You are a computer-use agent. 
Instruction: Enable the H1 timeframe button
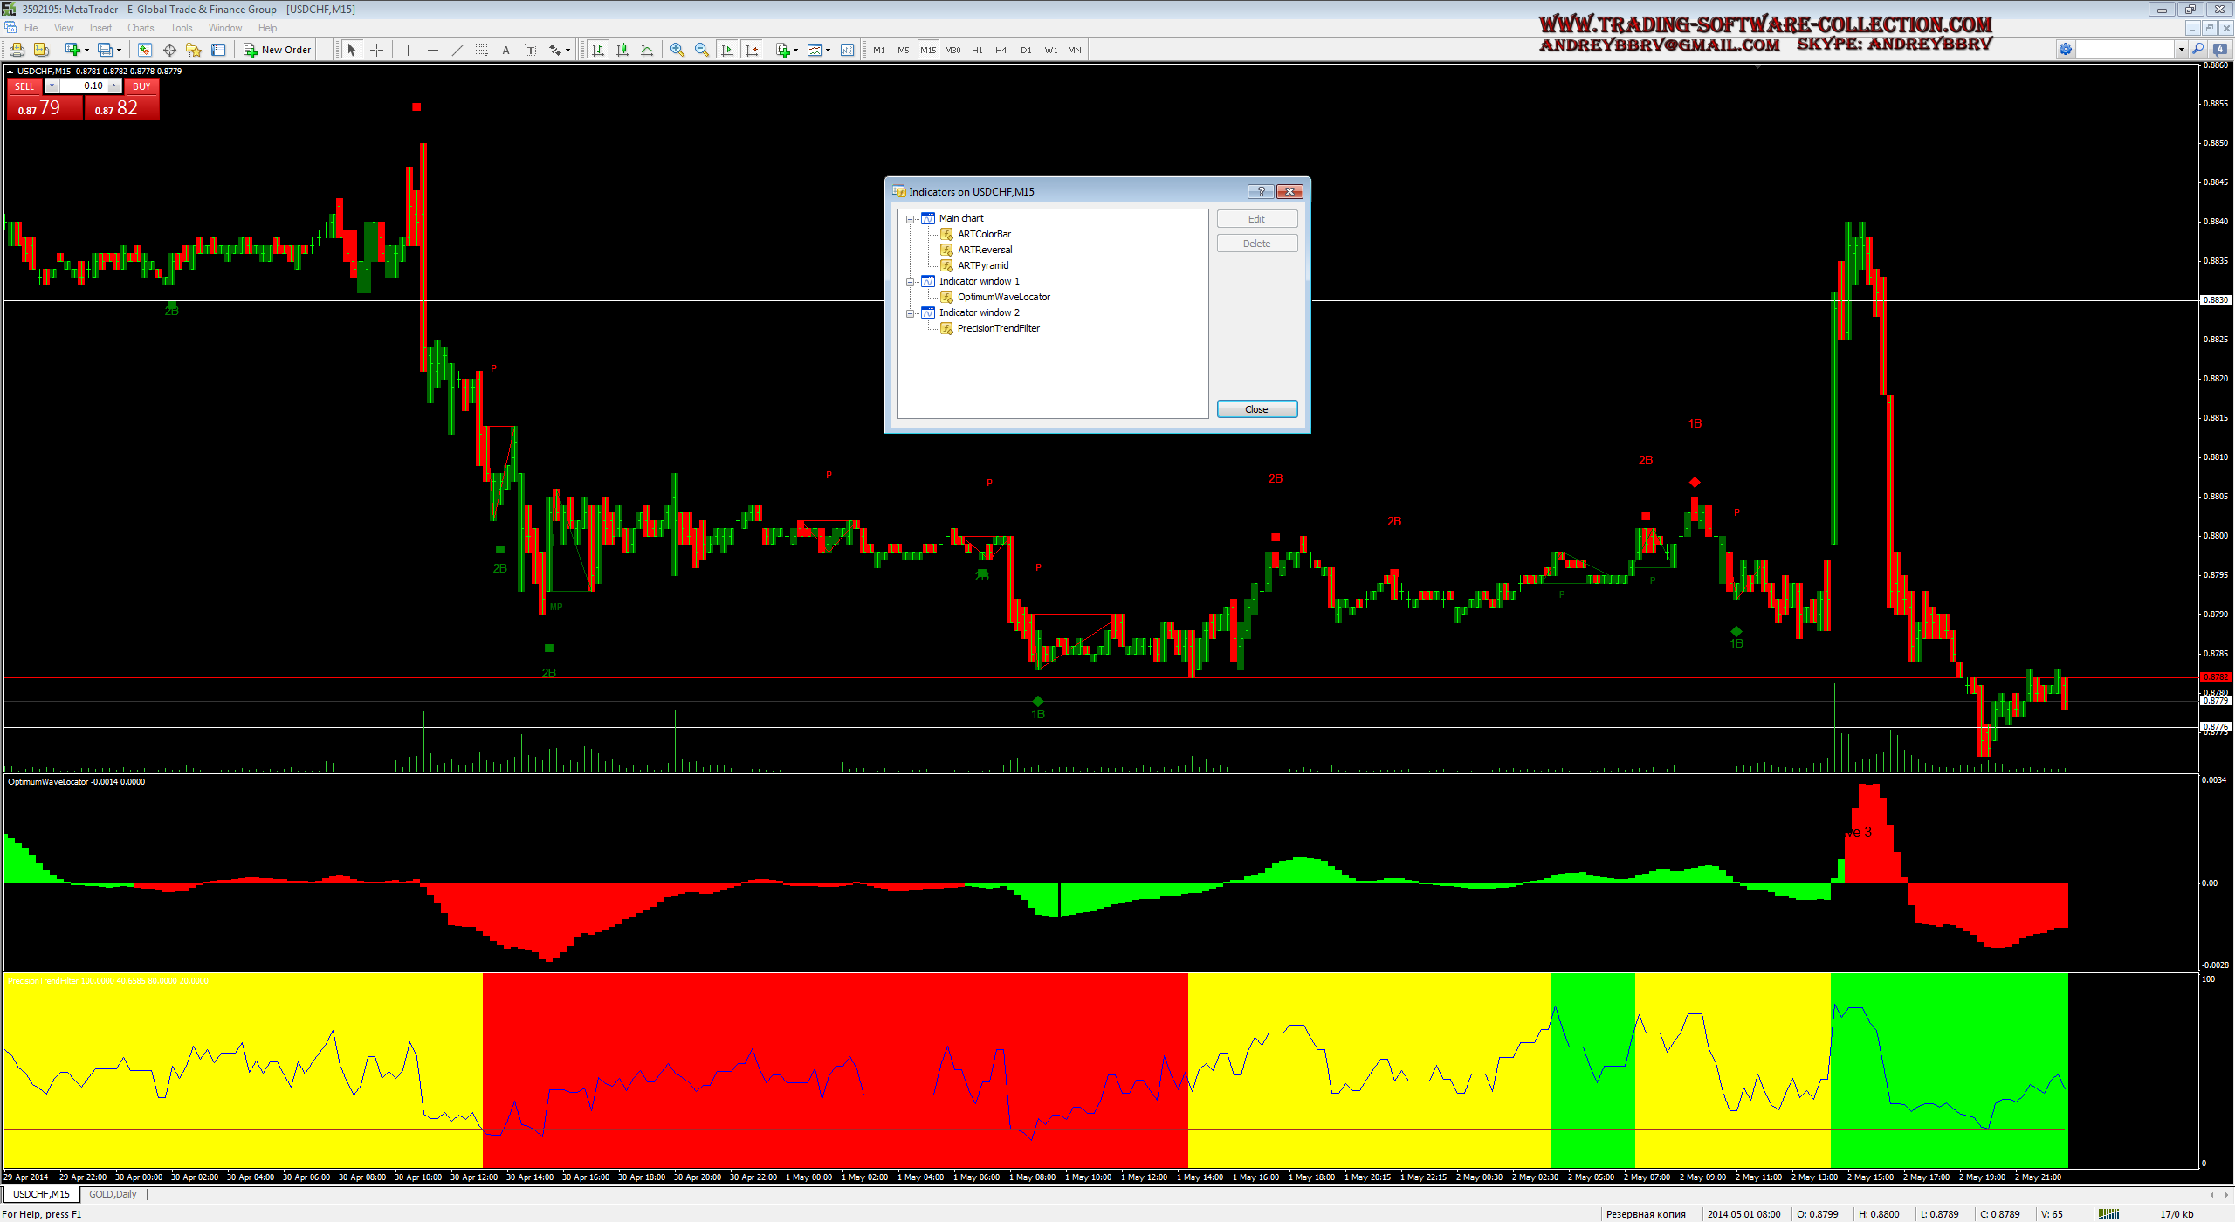(x=977, y=50)
